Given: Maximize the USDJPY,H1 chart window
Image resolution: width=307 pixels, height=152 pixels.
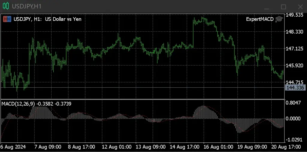Looking at the screenshot, I should tap(283, 7).
